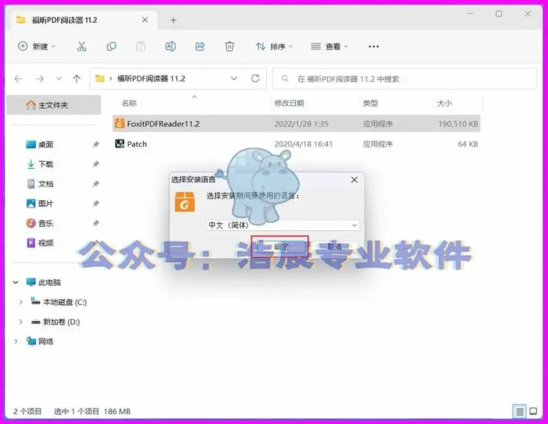
Task: Click the Patch application icon
Action: (x=119, y=144)
